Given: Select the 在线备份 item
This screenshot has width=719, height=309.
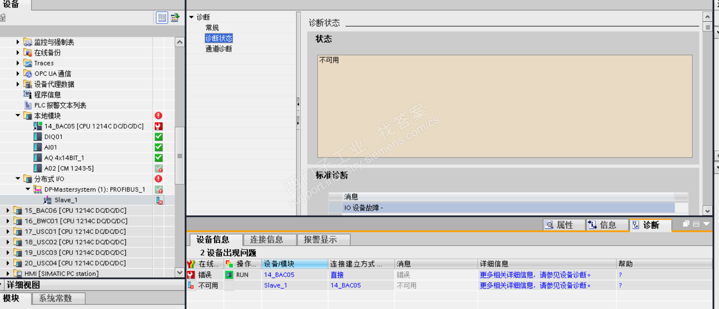Looking at the screenshot, I should click(x=47, y=53).
